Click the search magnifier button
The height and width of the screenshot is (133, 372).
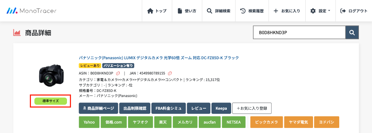click(352, 32)
